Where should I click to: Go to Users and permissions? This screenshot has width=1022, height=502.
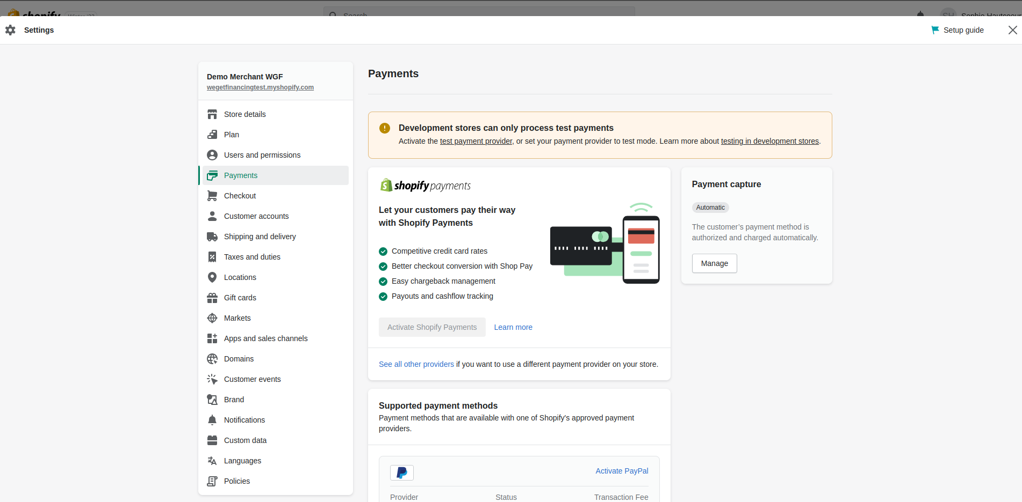pyautogui.click(x=276, y=155)
